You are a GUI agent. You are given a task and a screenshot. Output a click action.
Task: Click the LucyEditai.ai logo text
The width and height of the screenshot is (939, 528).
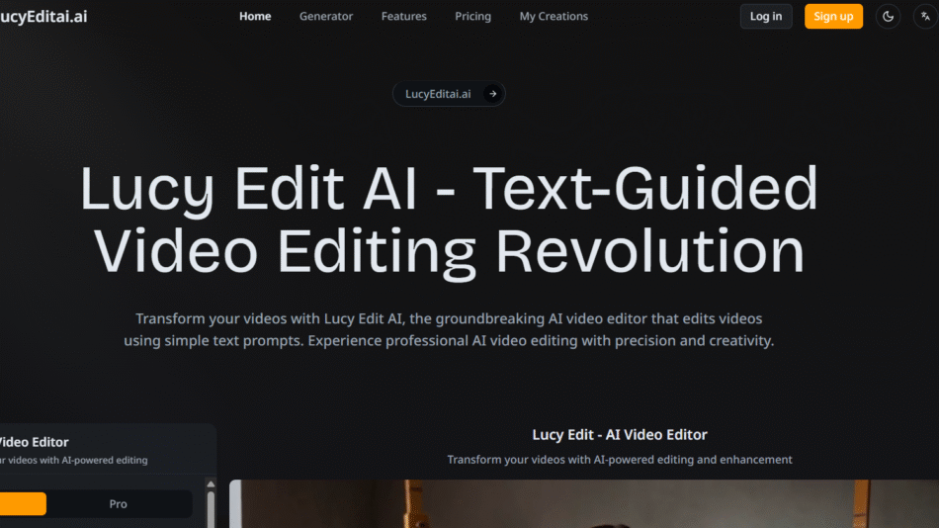[43, 16]
